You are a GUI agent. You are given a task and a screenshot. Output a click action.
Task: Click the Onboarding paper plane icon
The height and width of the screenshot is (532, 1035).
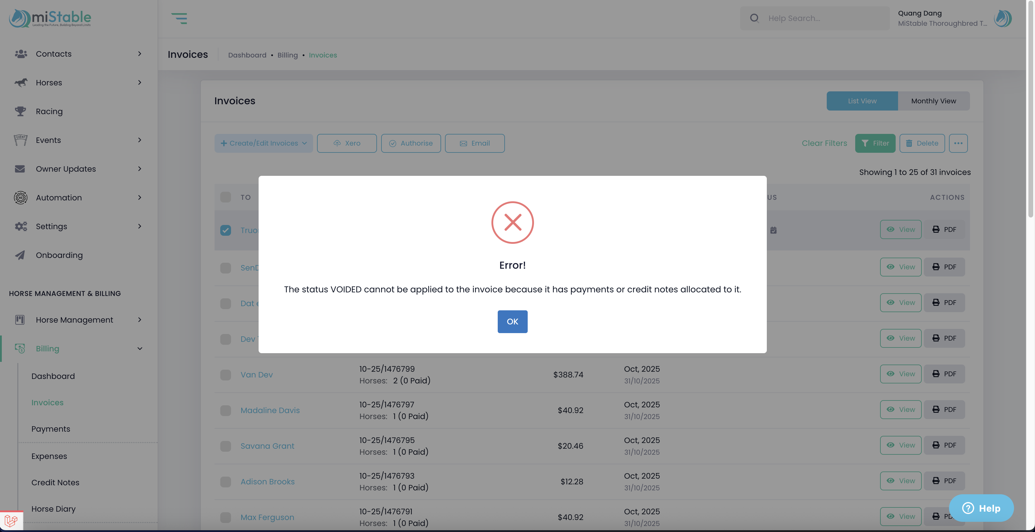click(x=20, y=255)
